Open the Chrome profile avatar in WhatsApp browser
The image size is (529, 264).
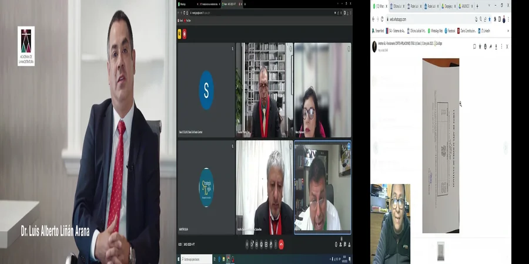pyautogui.click(x=504, y=19)
